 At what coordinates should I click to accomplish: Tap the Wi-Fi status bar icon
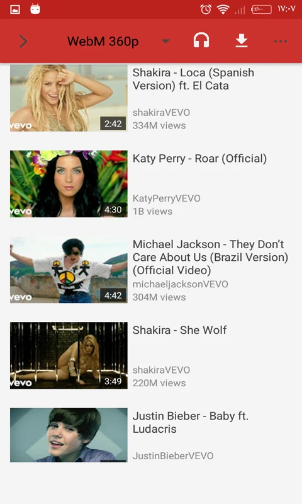pyautogui.click(x=223, y=9)
